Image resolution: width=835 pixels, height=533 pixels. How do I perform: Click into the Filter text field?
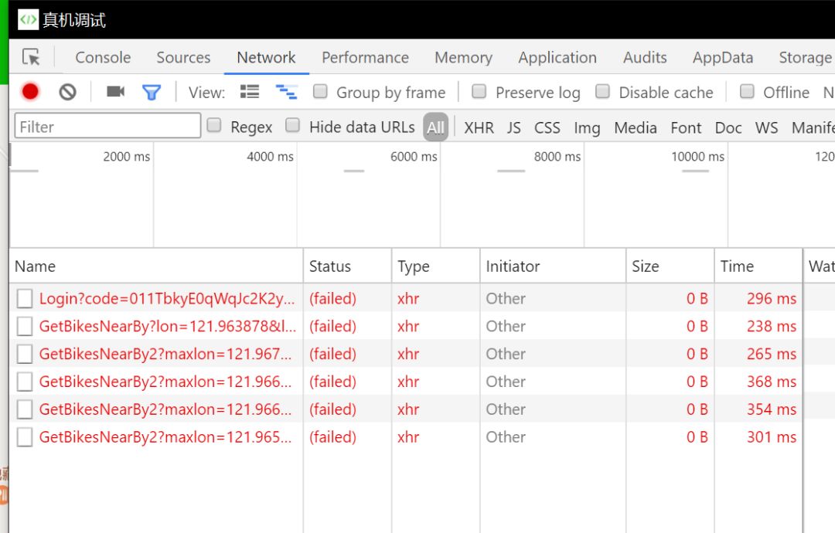coord(107,127)
